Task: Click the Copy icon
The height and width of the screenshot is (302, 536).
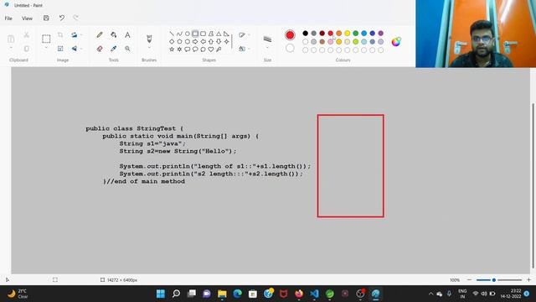Action: 26,49
